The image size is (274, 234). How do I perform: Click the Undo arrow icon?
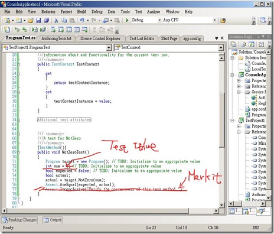[82, 20]
